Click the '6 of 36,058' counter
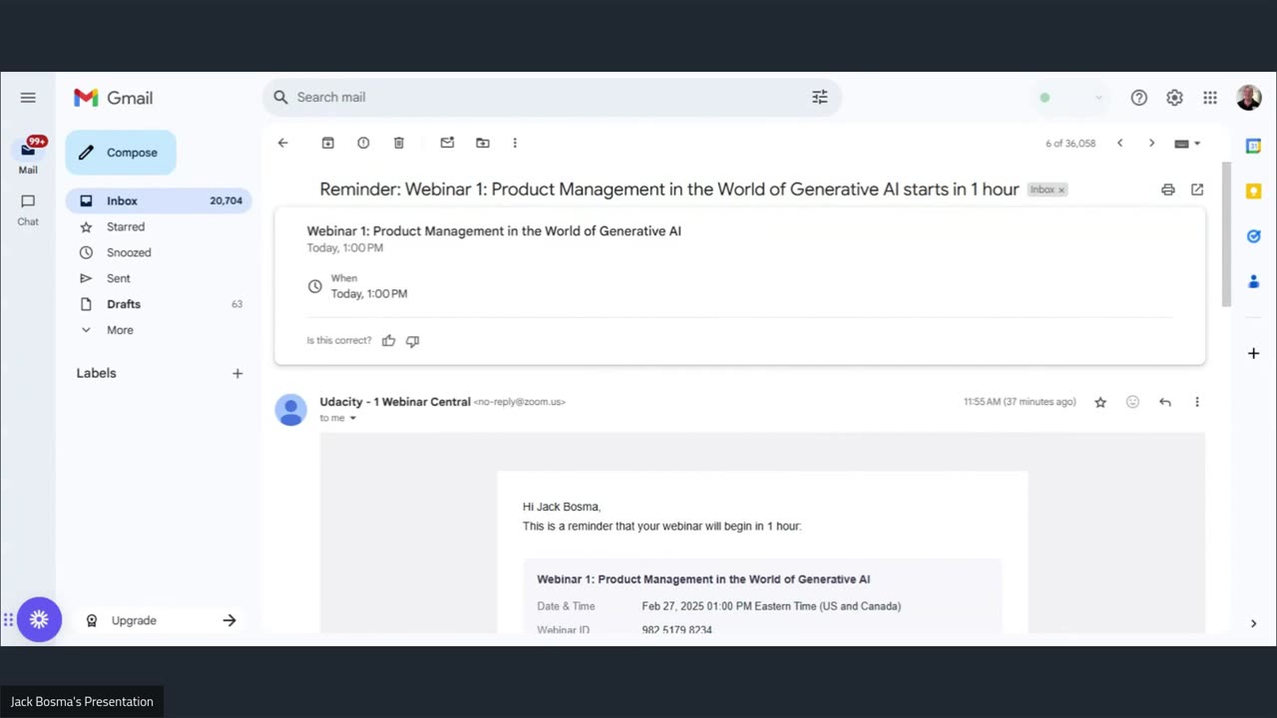This screenshot has height=718, width=1277. point(1070,144)
